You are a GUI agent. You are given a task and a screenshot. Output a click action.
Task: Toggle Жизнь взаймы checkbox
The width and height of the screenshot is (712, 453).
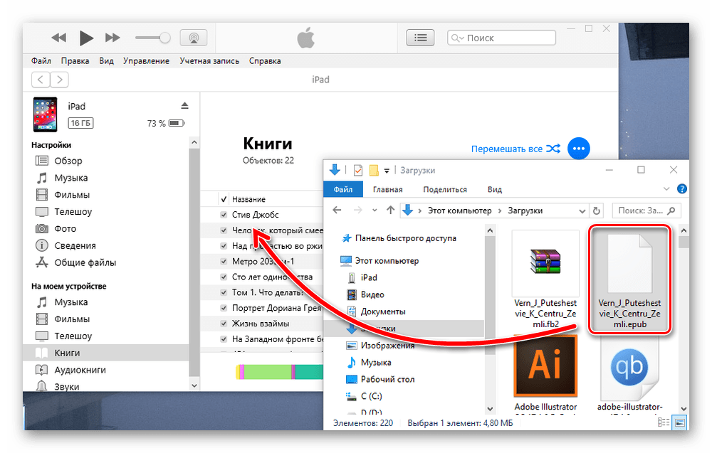[224, 324]
